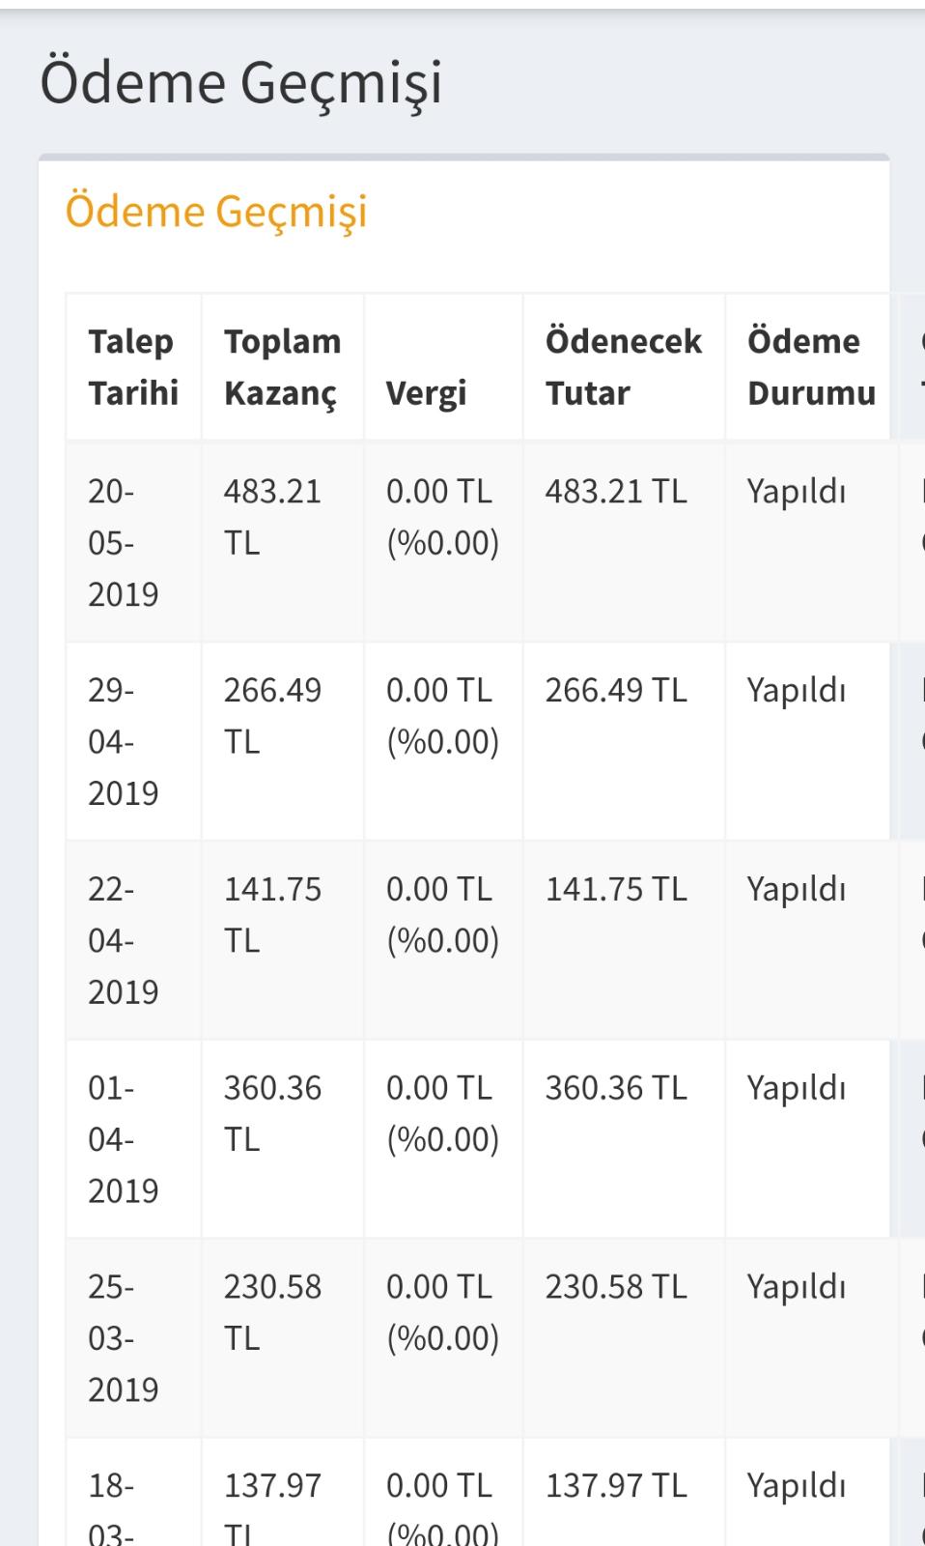Image resolution: width=925 pixels, height=1546 pixels.
Task: Select the 230.58 TL total earnings cell
Action: point(282,1338)
